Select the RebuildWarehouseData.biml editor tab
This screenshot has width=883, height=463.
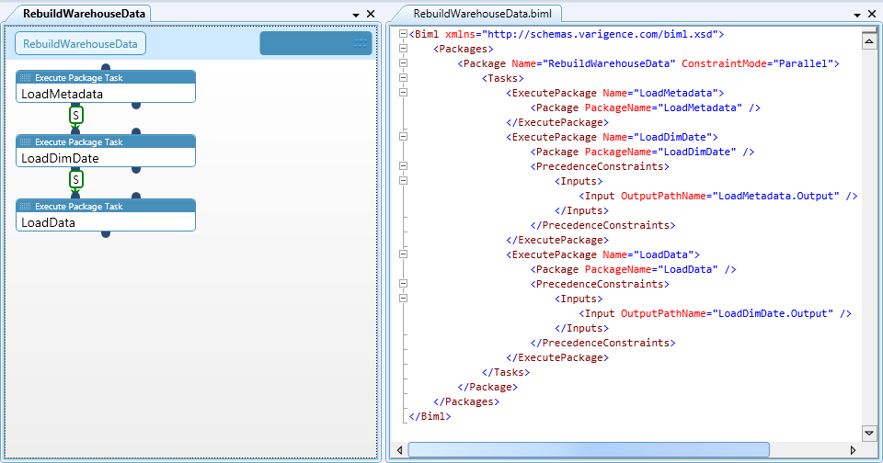[482, 14]
